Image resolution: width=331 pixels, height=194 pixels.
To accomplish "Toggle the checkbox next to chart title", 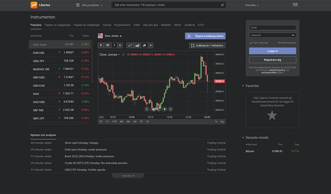I will [123, 55].
